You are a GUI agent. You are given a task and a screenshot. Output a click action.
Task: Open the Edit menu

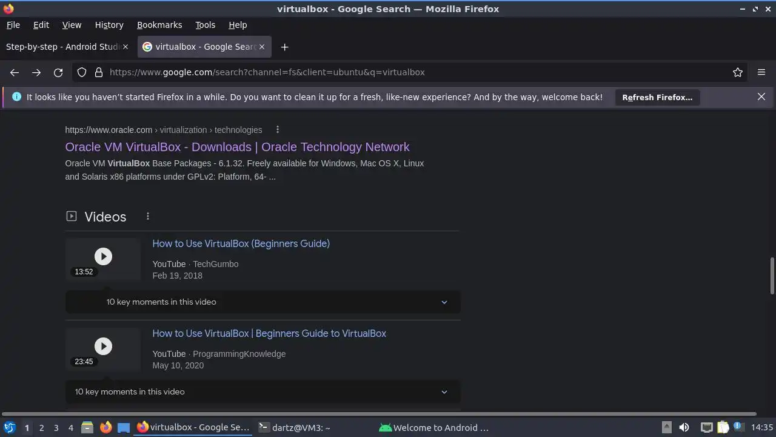(x=41, y=25)
